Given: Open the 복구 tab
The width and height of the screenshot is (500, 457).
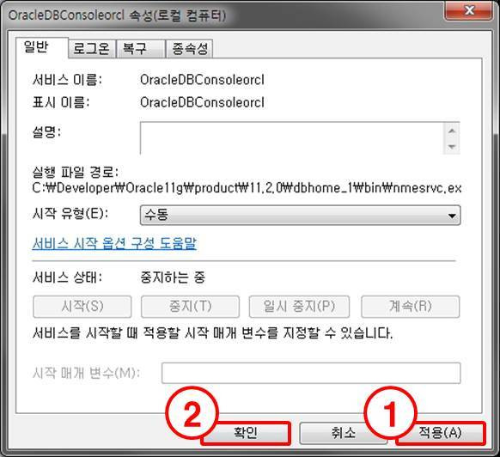Looking at the screenshot, I should [141, 49].
